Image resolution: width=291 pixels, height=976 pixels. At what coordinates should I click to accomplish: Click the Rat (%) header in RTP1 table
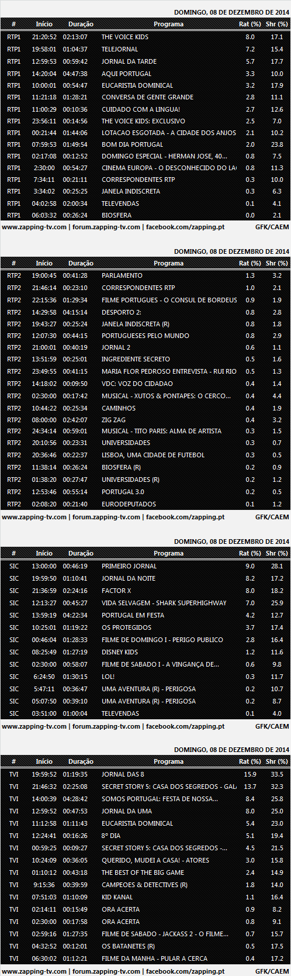[250, 24]
